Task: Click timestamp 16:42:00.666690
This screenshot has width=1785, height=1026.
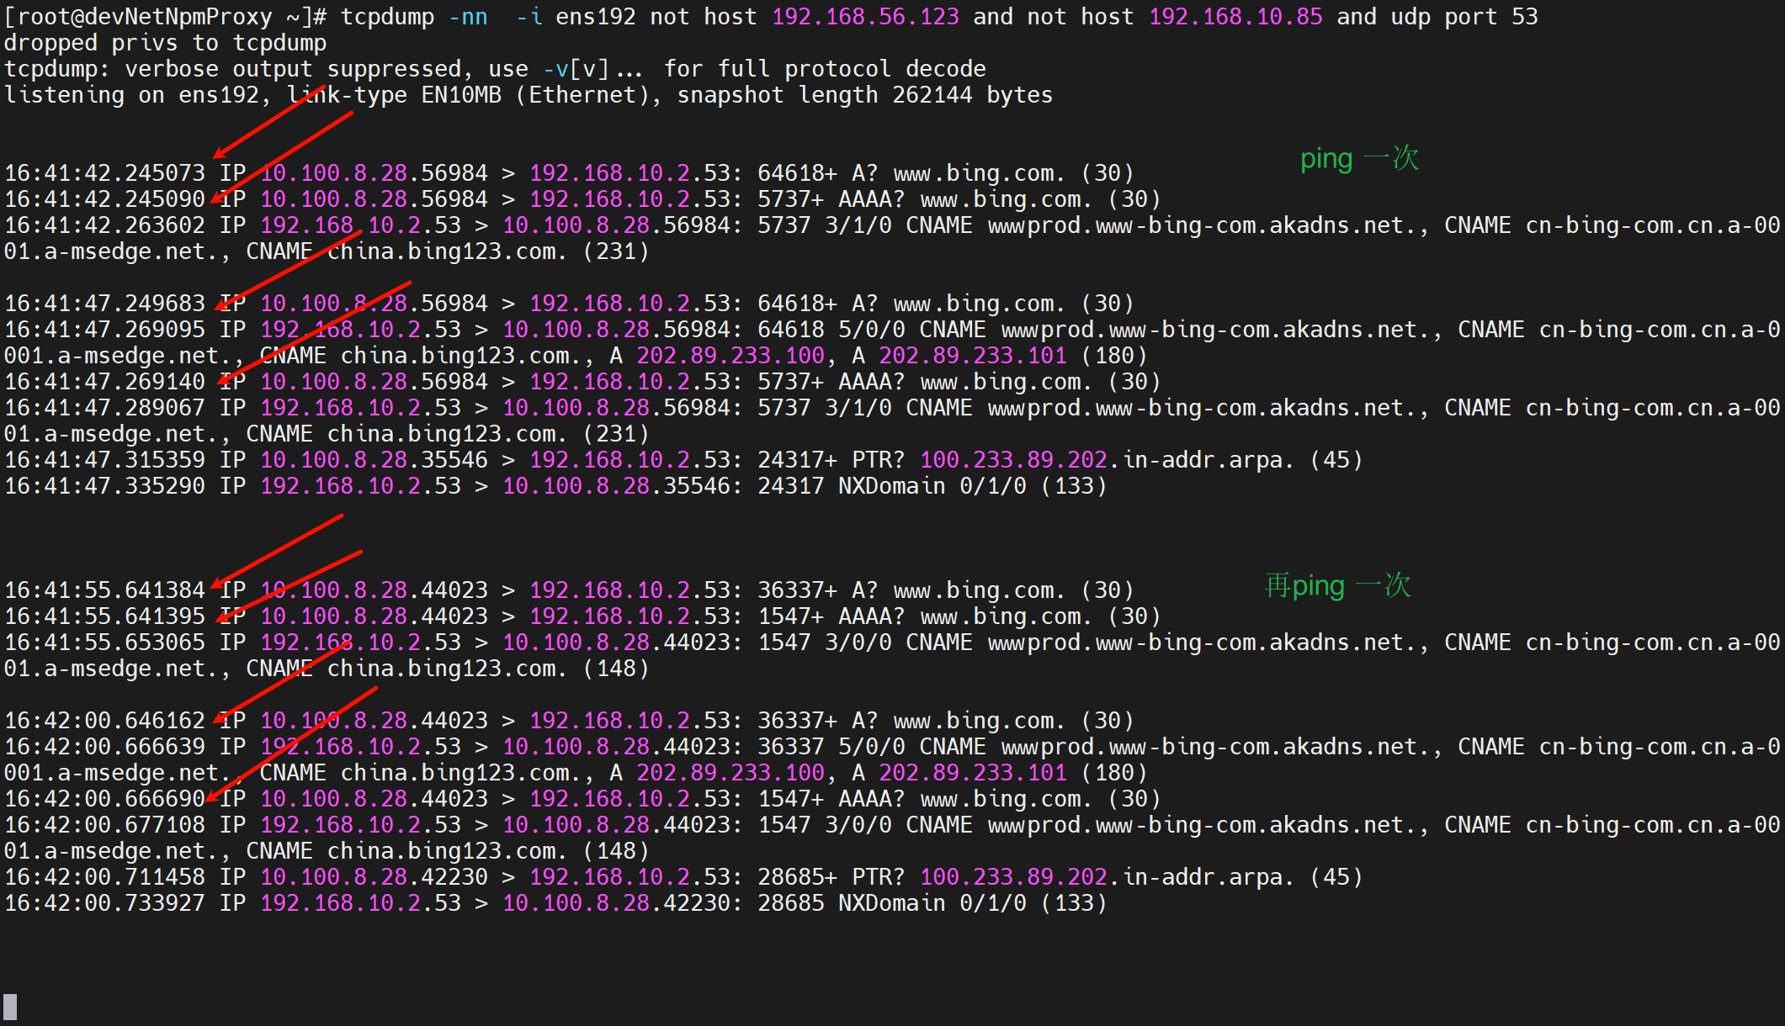Action: click(x=104, y=799)
